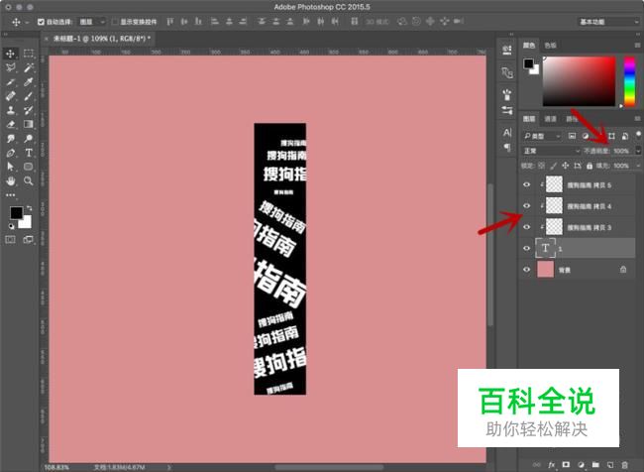Toggle lock all padlock in Layers panel
This screenshot has height=472, width=644.
tap(590, 166)
